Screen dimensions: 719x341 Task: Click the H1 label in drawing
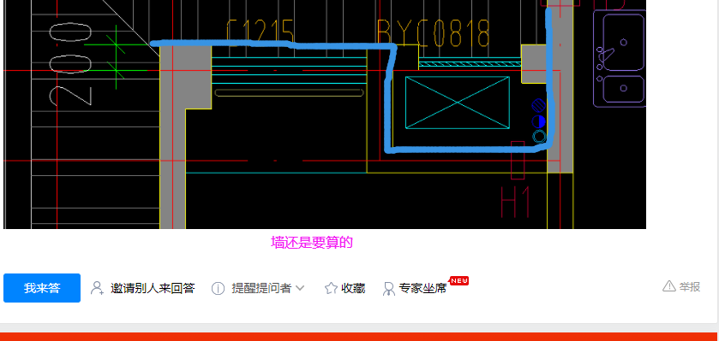point(516,202)
